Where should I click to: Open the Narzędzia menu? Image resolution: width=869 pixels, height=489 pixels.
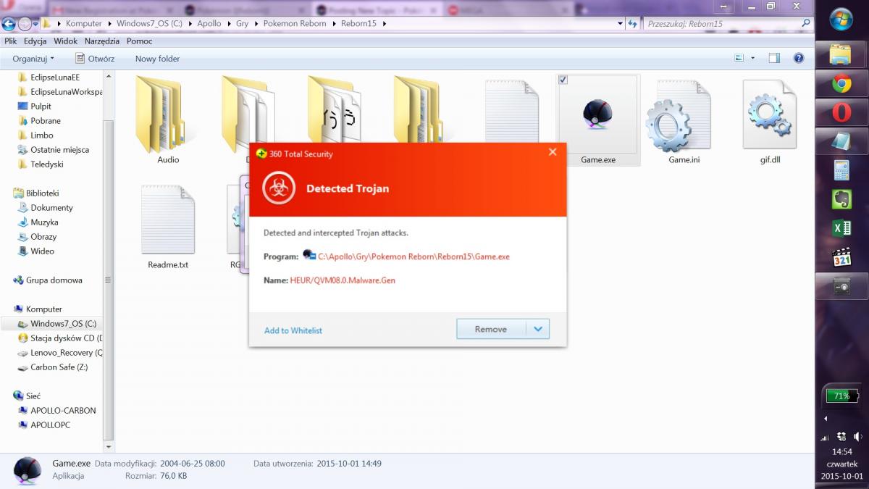[x=101, y=41]
